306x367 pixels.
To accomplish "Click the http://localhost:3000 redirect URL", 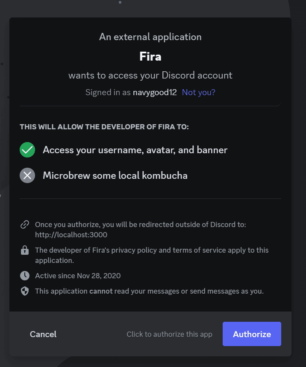I will [71, 235].
